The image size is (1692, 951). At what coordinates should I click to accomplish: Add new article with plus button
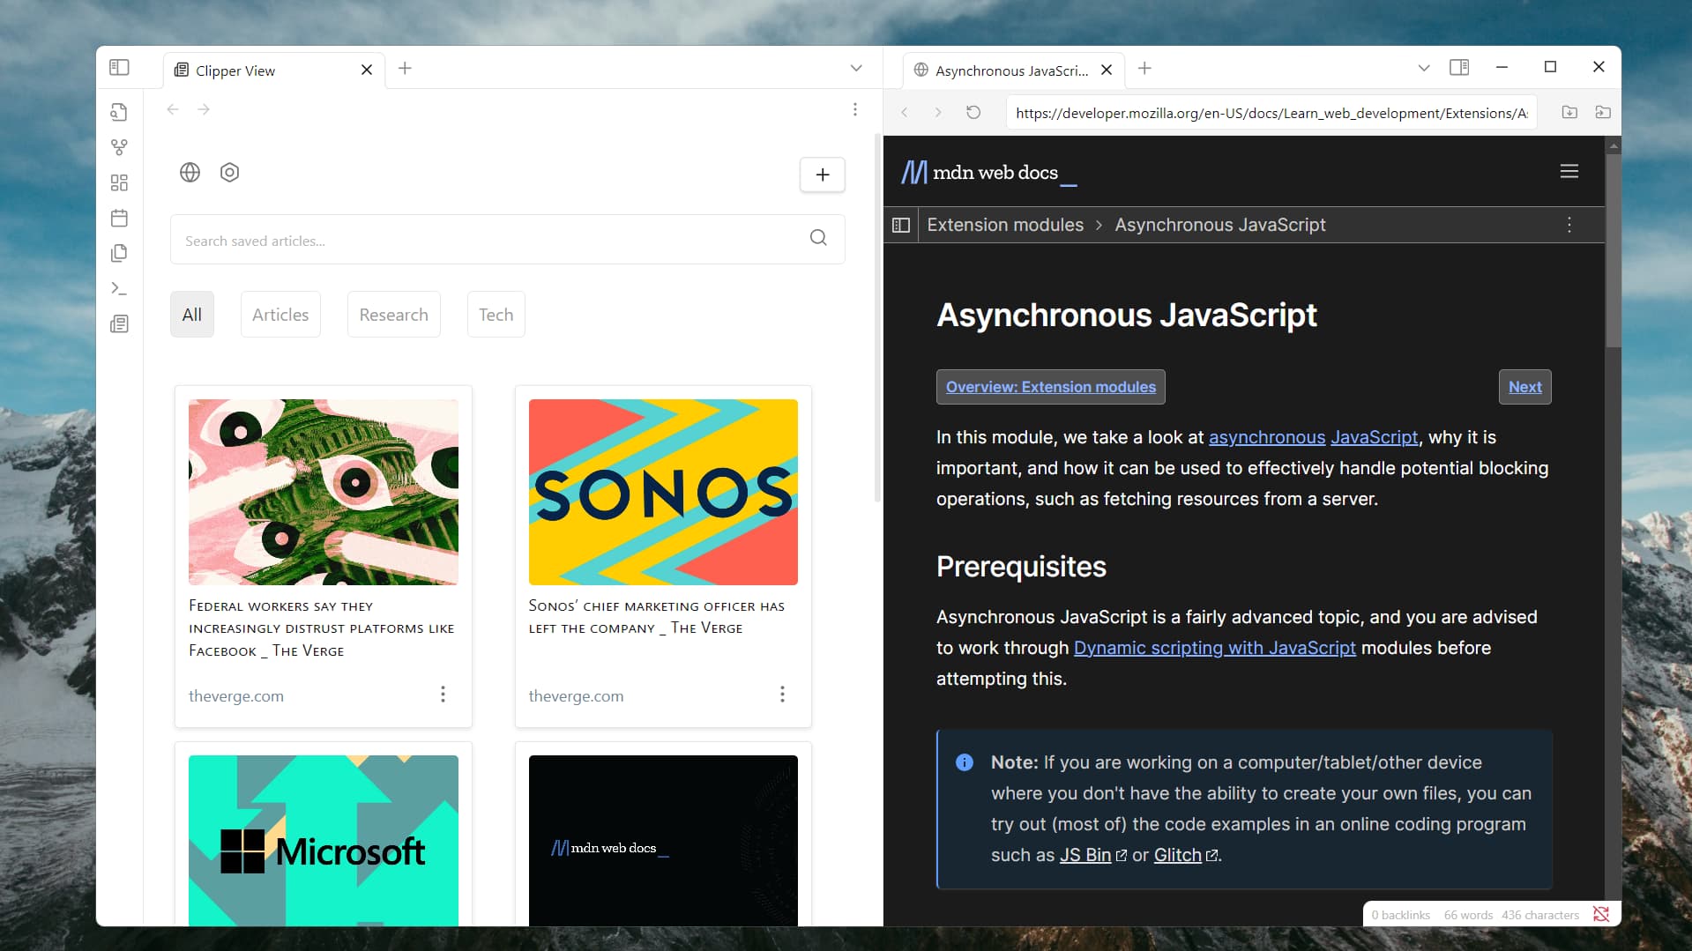click(822, 175)
